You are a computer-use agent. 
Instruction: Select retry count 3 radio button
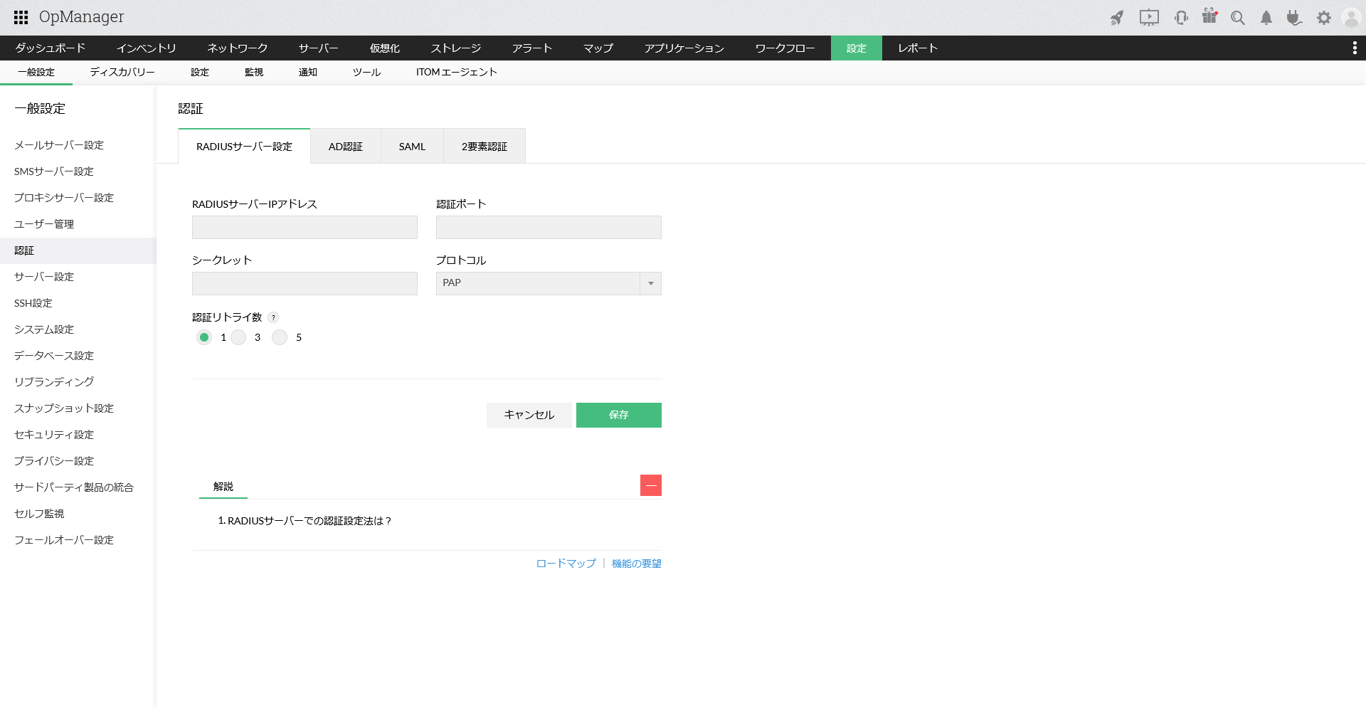pyautogui.click(x=238, y=337)
